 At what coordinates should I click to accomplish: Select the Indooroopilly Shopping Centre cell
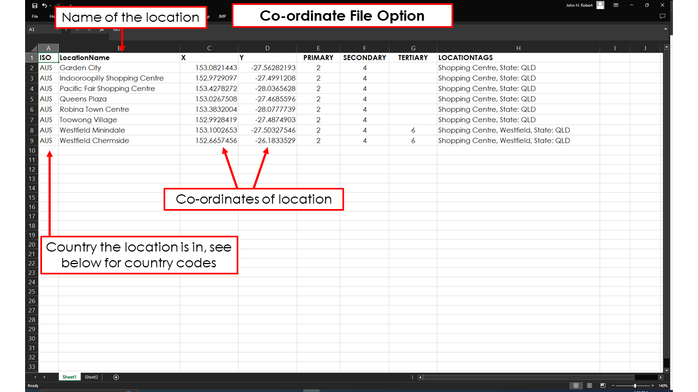click(119, 78)
